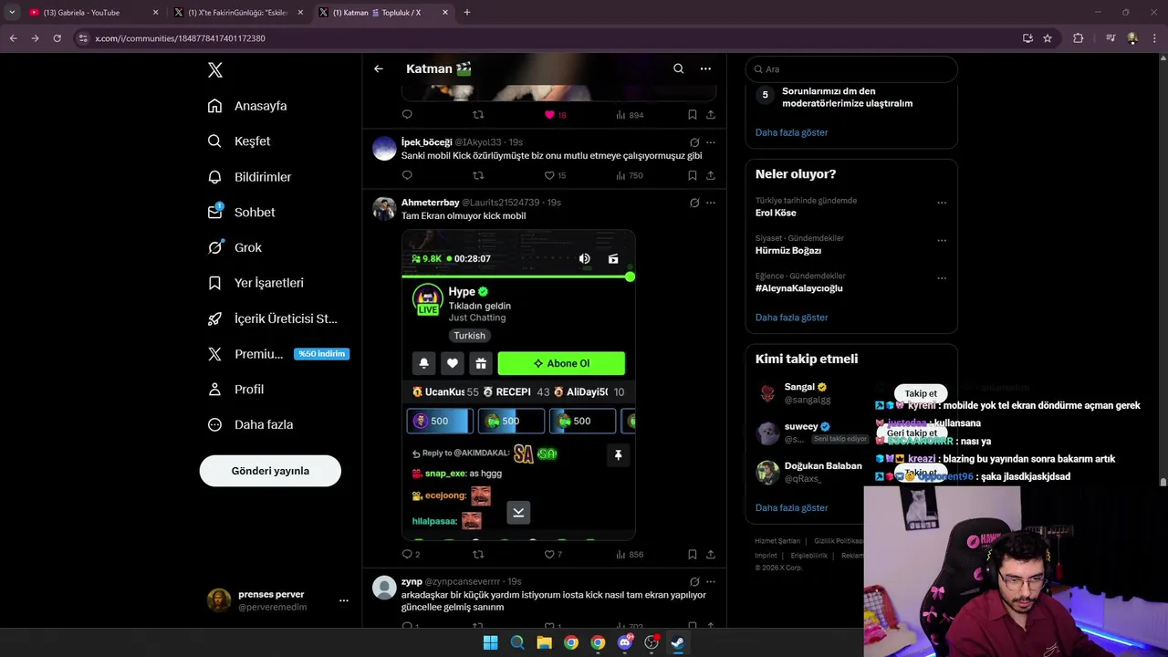The width and height of the screenshot is (1168, 657).
Task: Bookmark Ahmeterrbay's post
Action: coord(693,554)
